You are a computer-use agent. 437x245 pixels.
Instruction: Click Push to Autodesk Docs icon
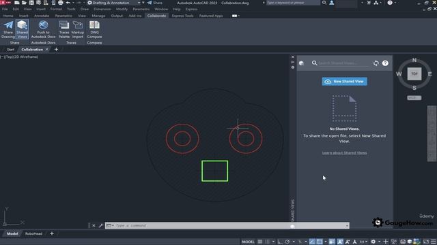[x=43, y=29]
